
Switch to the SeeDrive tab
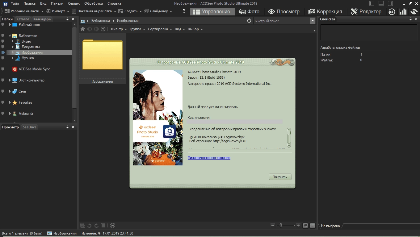[29, 127]
